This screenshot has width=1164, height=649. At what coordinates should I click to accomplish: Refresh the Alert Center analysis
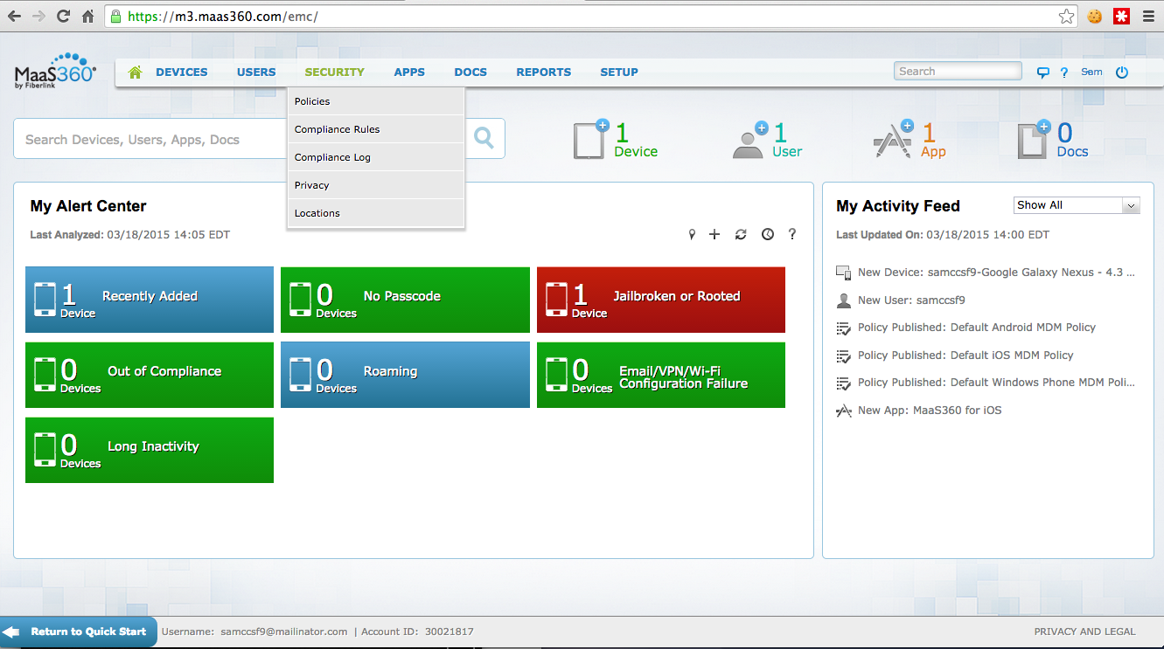(x=741, y=234)
